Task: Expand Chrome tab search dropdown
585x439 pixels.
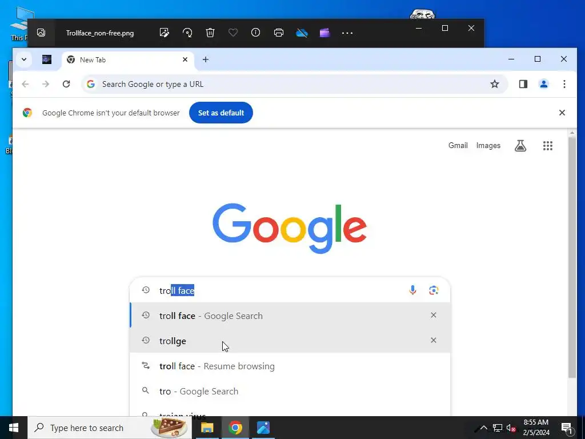Action: coord(24,59)
